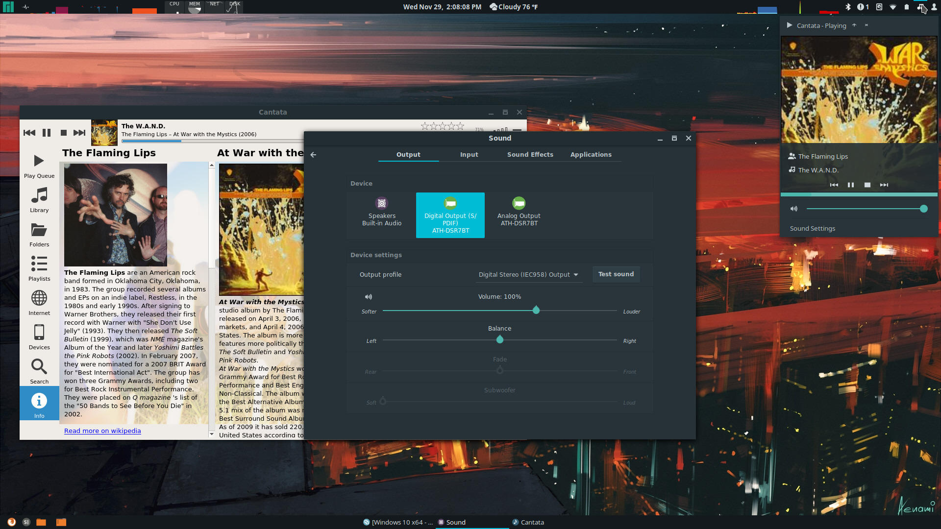Screen dimensions: 941x529
Task: Seek within the Cantata track progress bar
Action: pos(213,141)
